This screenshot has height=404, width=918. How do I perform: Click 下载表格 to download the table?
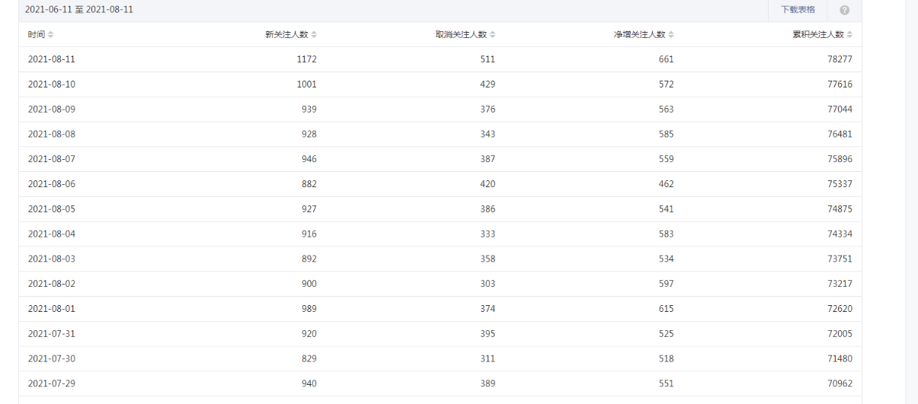(x=798, y=10)
